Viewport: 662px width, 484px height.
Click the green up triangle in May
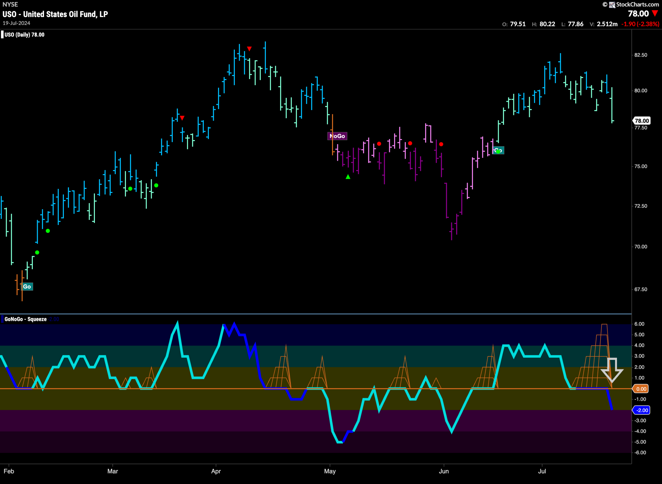point(348,177)
